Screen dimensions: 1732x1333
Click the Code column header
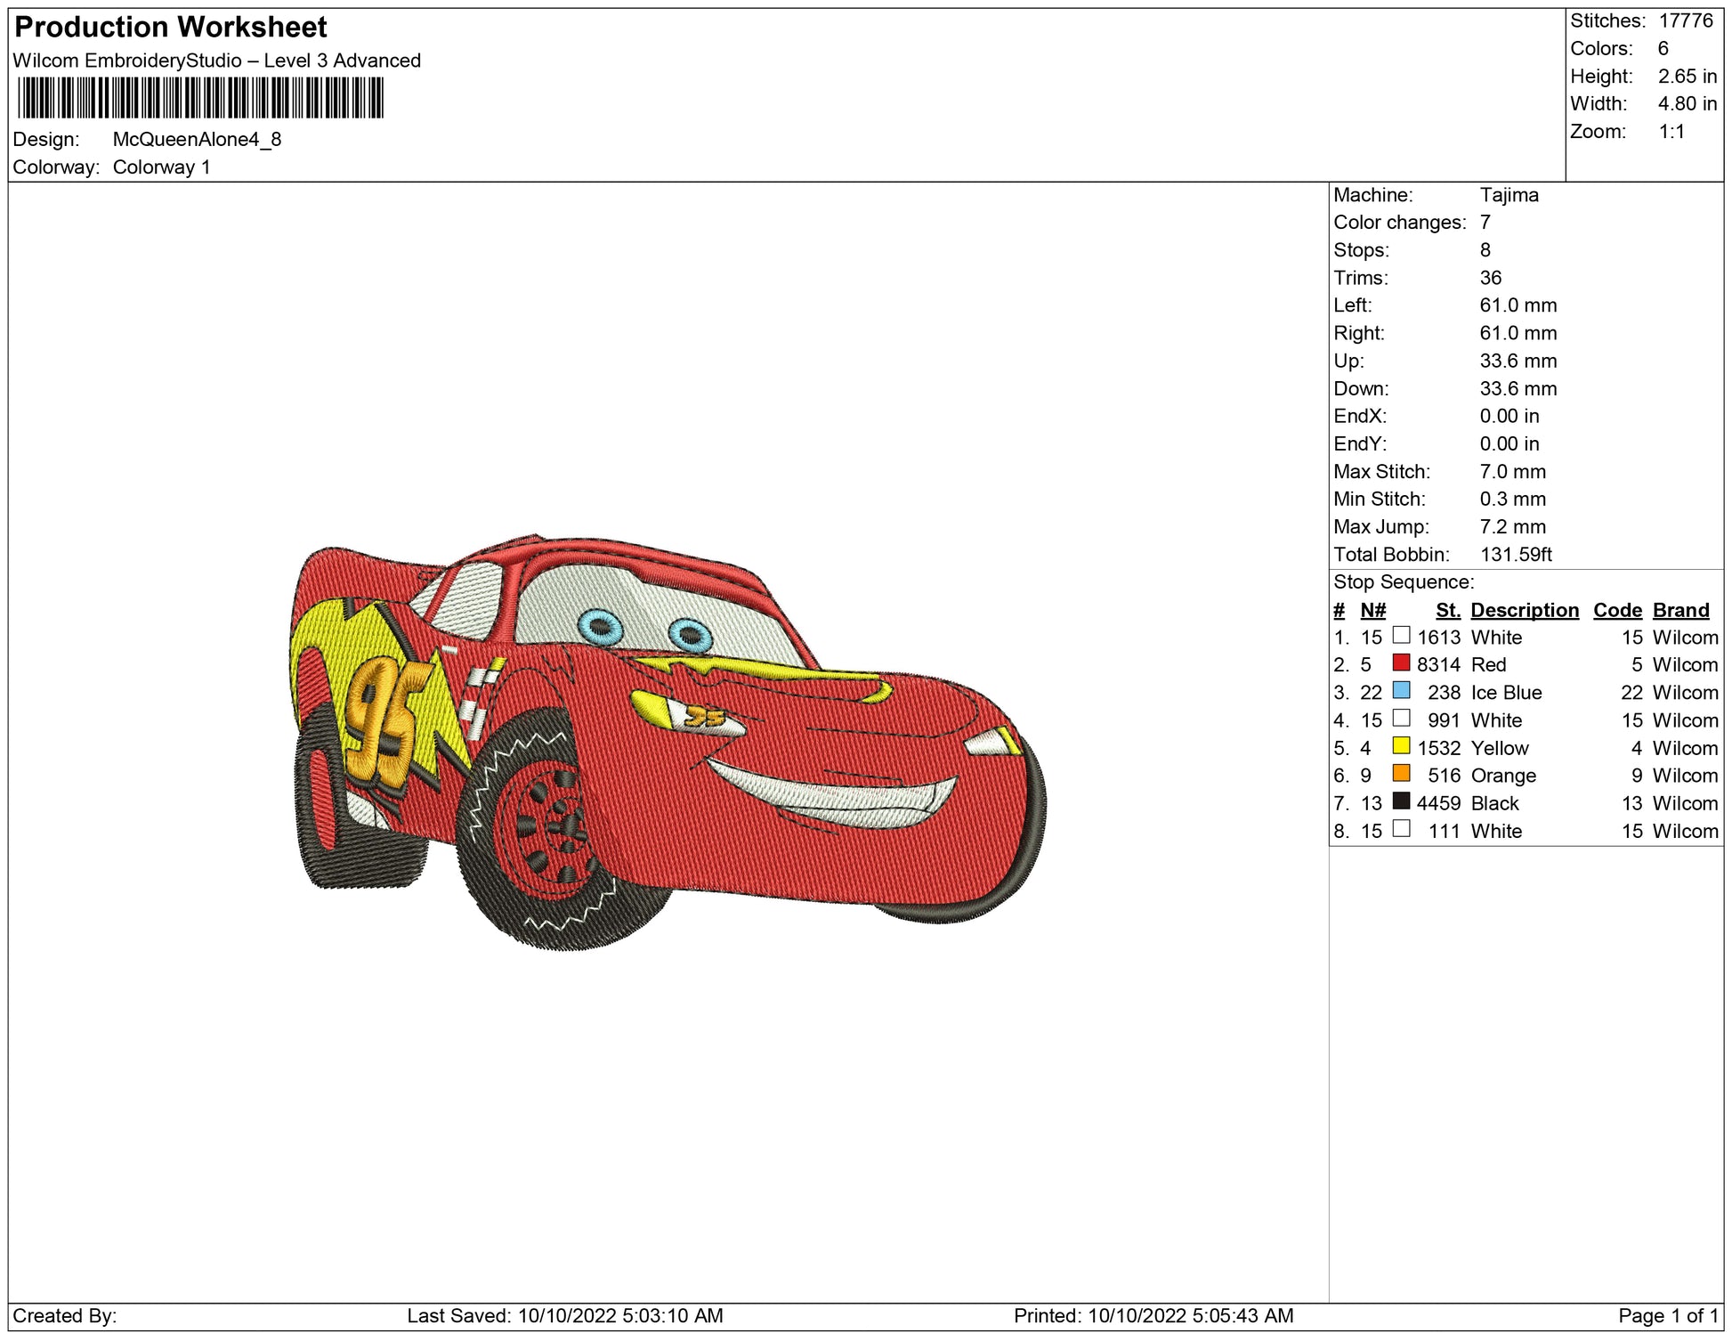tap(1616, 610)
